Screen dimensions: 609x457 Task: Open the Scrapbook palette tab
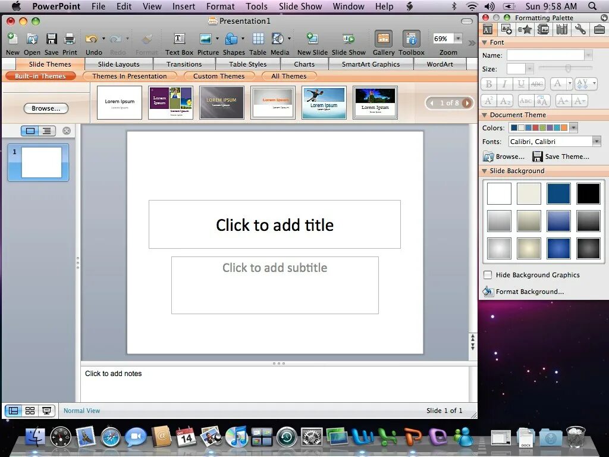pyautogui.click(x=544, y=29)
